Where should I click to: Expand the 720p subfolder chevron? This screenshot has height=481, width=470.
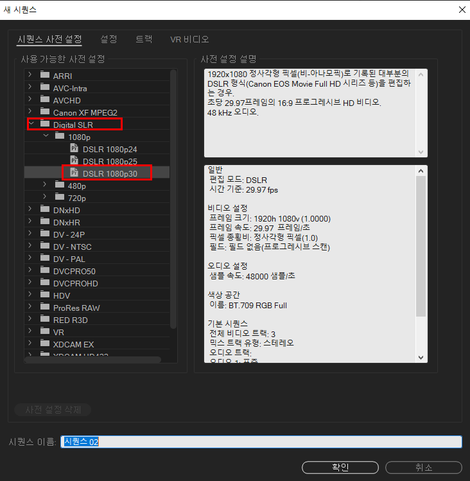[x=44, y=197]
